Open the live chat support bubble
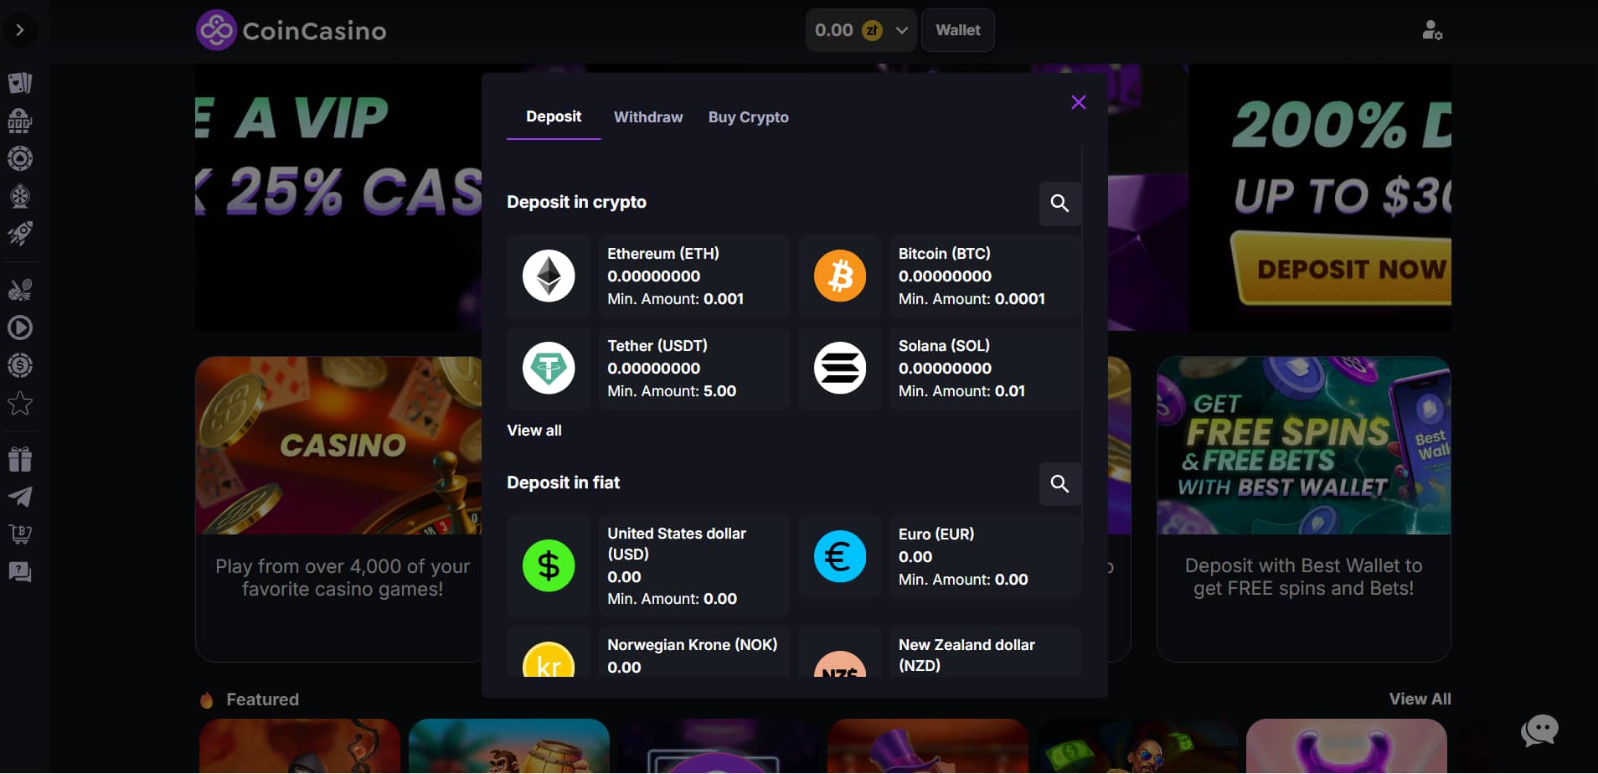 [x=1540, y=730]
